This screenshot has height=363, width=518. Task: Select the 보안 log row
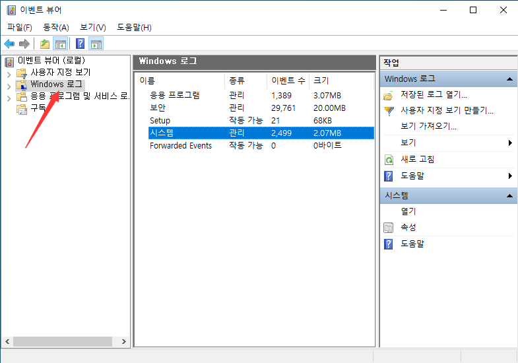pyautogui.click(x=261, y=108)
